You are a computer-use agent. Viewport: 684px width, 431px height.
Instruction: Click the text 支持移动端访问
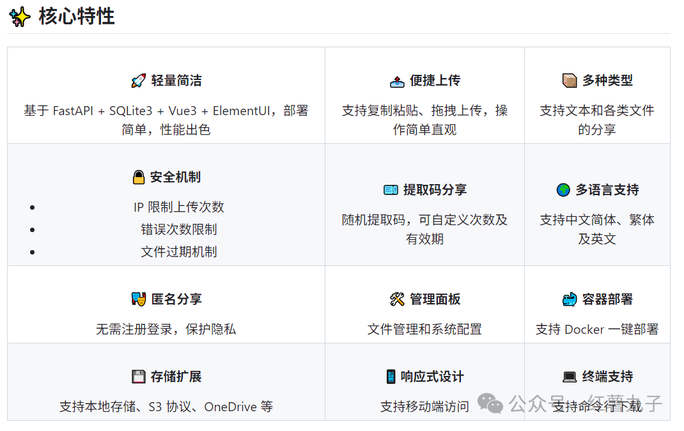pos(424,407)
